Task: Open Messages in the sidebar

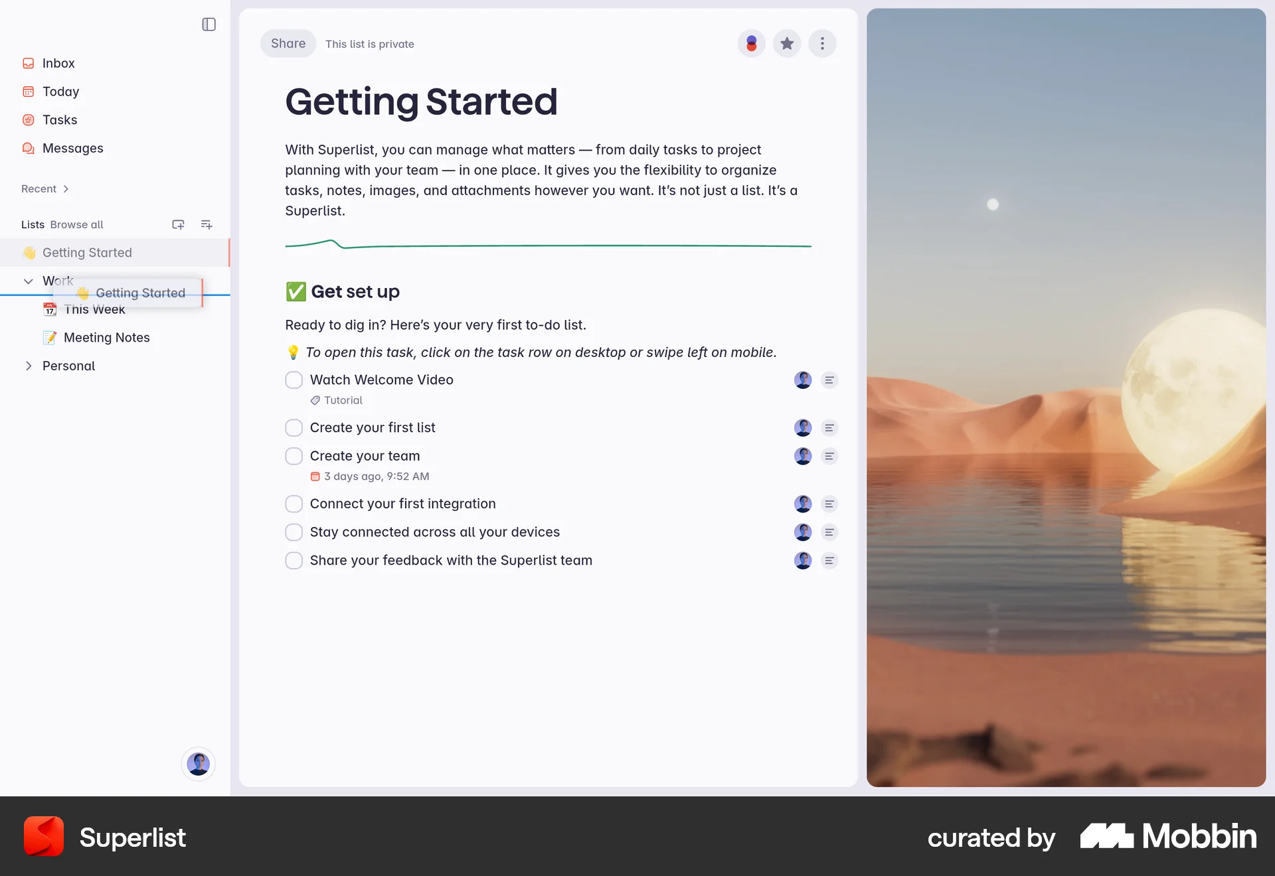Action: [72, 148]
